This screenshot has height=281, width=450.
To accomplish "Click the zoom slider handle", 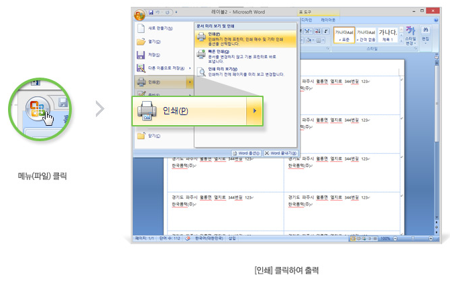I will (412, 238).
